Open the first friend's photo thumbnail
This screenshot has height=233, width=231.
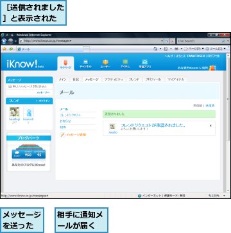pos(15,112)
